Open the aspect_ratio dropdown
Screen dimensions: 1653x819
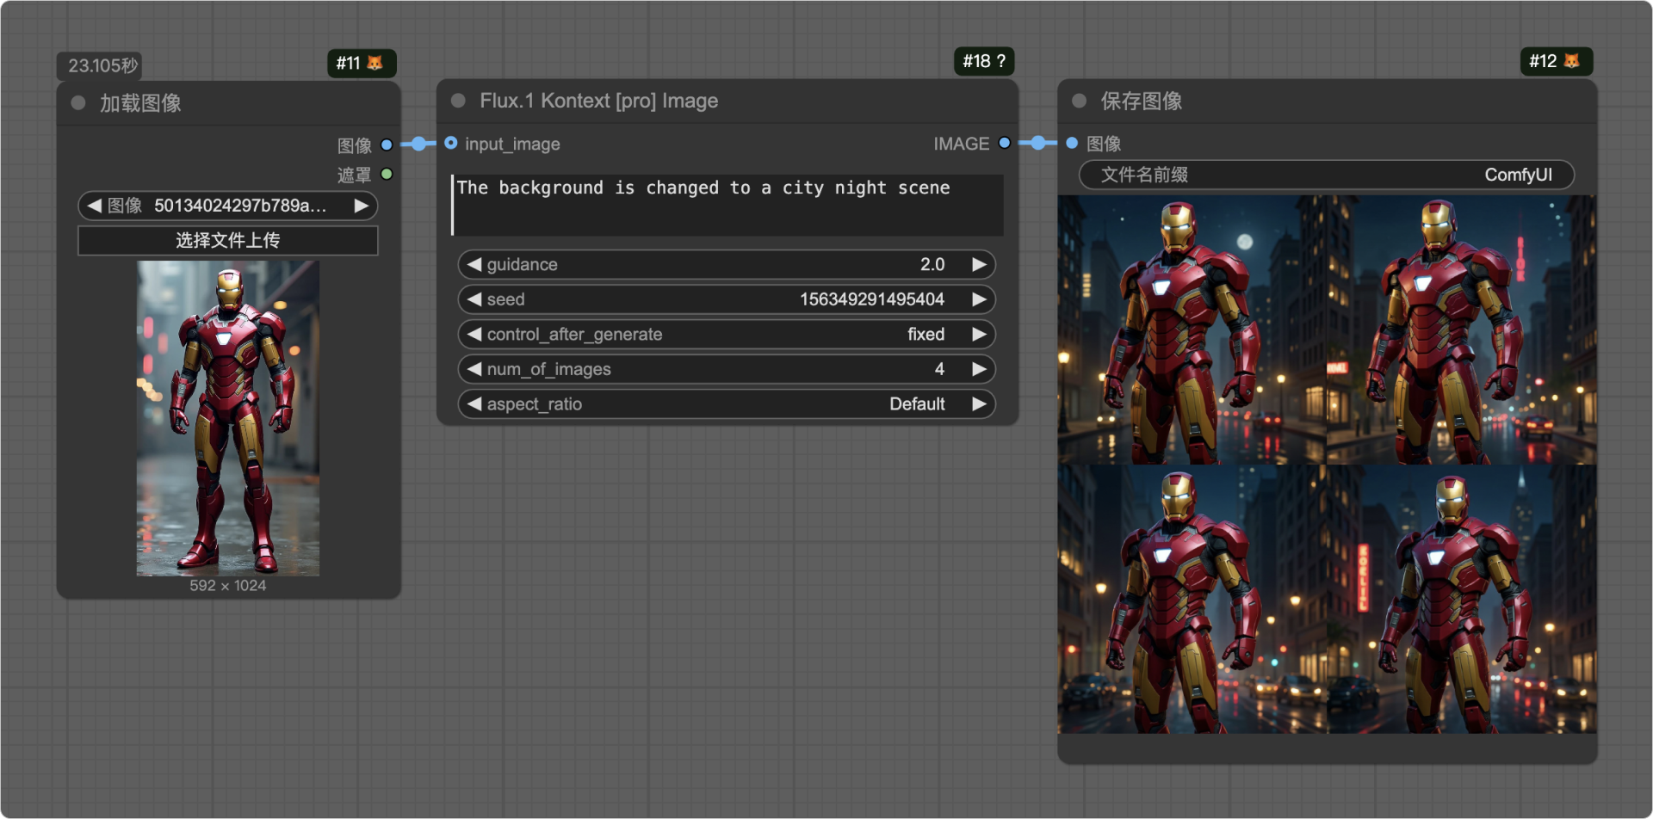coord(727,403)
